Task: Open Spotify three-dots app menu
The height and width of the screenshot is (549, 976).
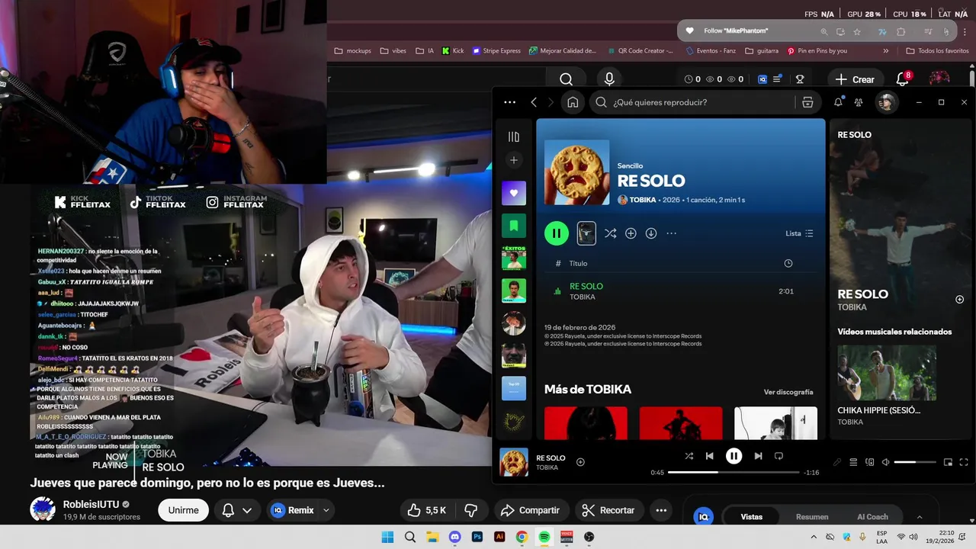Action: 510,102
